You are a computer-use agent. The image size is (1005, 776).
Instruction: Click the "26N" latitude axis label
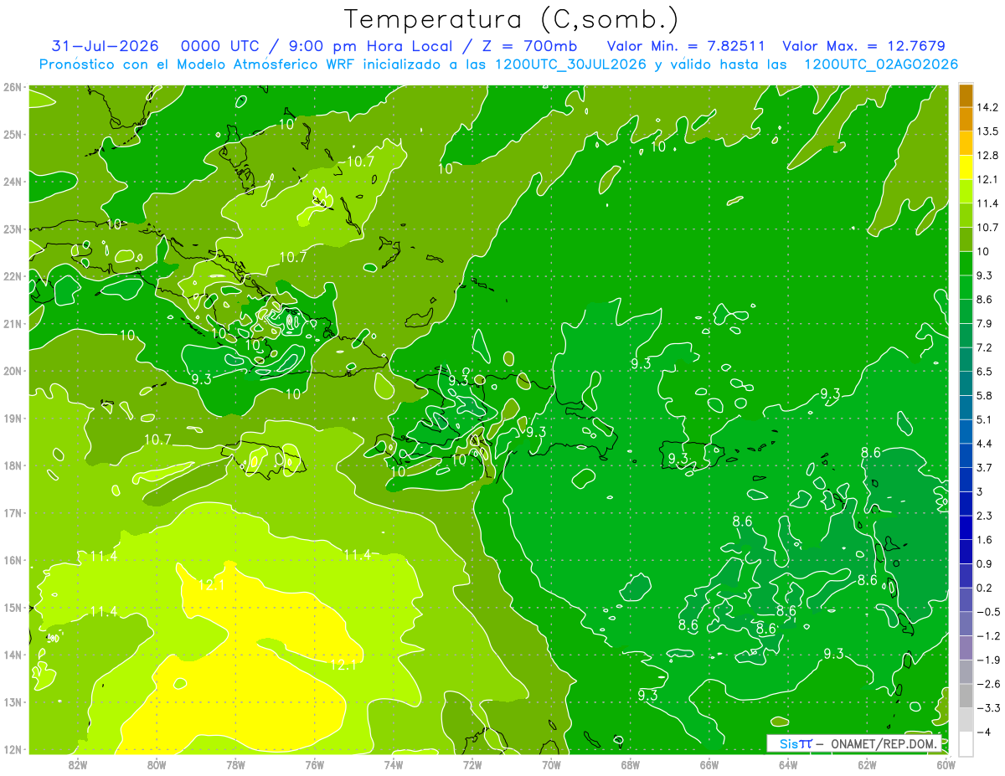pos(12,87)
